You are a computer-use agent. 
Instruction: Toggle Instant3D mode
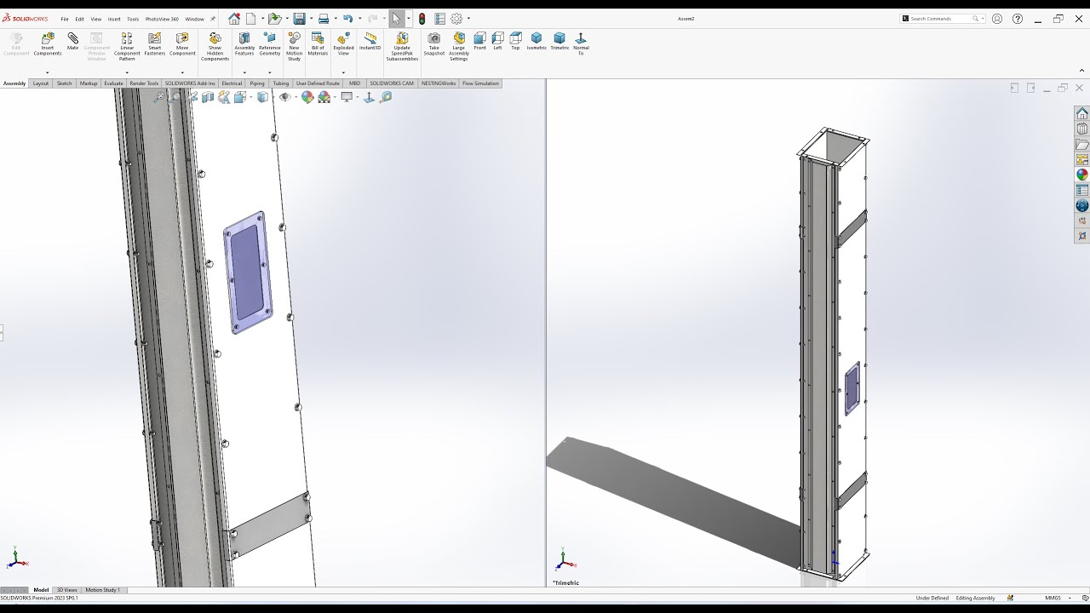370,42
